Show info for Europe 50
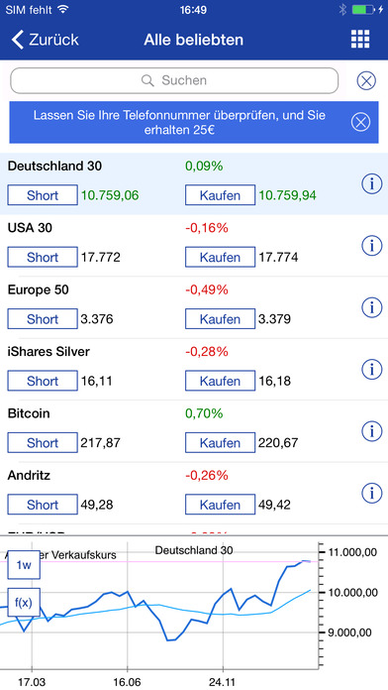 [x=372, y=307]
